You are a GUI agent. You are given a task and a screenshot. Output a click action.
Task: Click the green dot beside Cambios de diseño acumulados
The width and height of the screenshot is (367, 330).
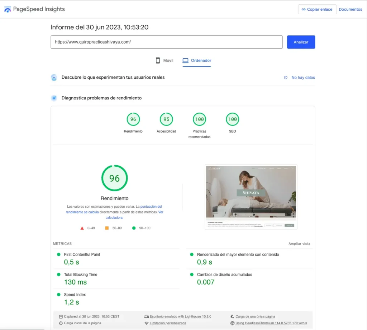pos(192,275)
